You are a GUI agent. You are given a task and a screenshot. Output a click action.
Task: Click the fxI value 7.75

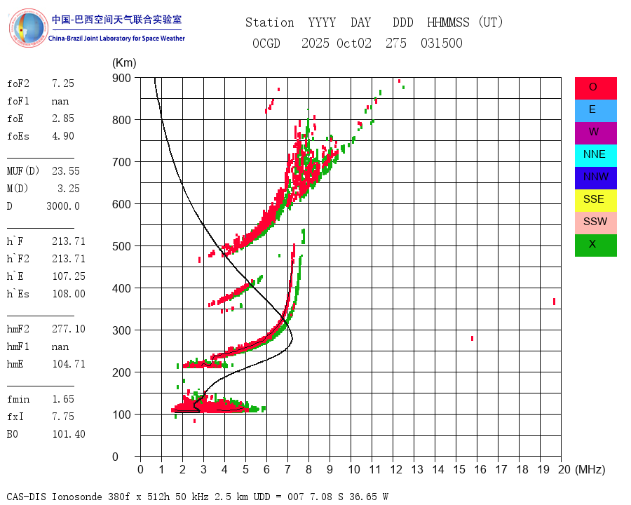63,417
